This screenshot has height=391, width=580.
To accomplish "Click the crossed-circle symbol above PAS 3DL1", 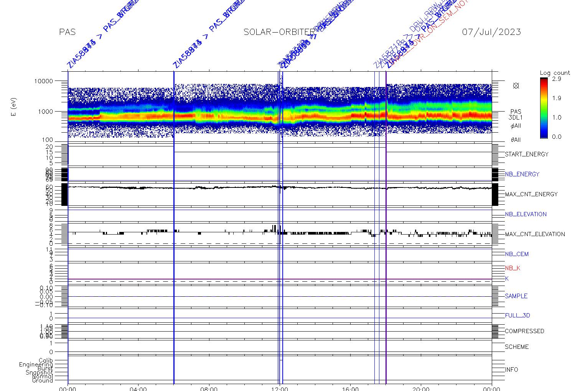I will [x=516, y=85].
